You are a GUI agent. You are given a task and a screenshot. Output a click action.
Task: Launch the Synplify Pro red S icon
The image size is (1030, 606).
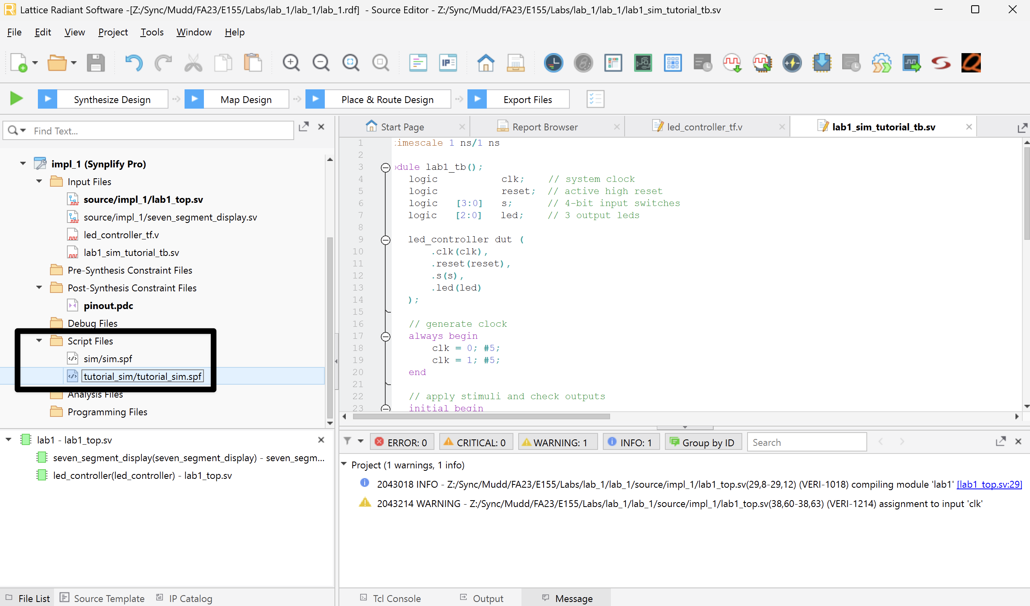click(941, 63)
